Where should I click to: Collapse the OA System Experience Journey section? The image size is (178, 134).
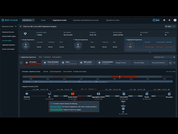(x=21, y=71)
